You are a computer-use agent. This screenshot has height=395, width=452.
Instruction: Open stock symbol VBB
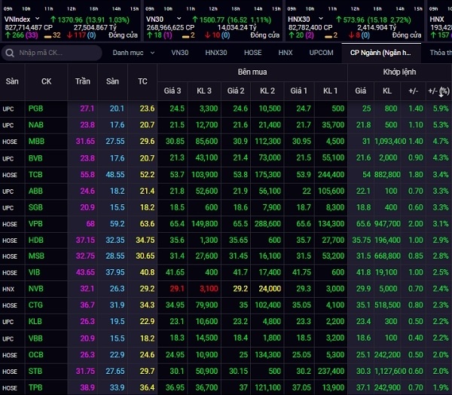tap(35, 338)
